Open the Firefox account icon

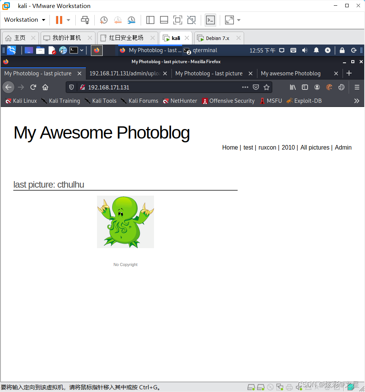(317, 87)
